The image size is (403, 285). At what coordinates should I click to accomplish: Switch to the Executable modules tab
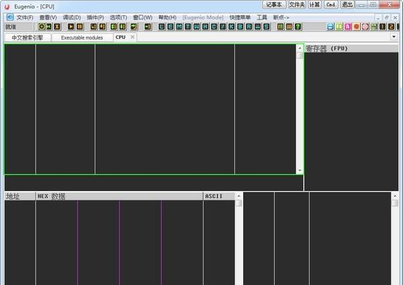[x=82, y=38]
